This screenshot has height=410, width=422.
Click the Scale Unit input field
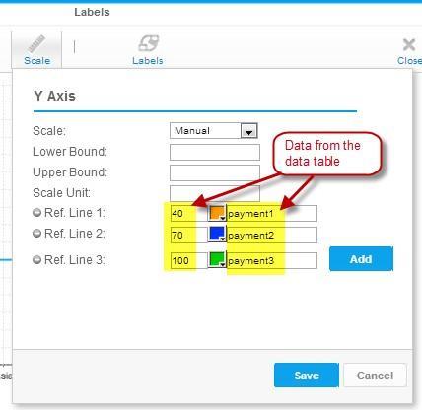(215, 193)
